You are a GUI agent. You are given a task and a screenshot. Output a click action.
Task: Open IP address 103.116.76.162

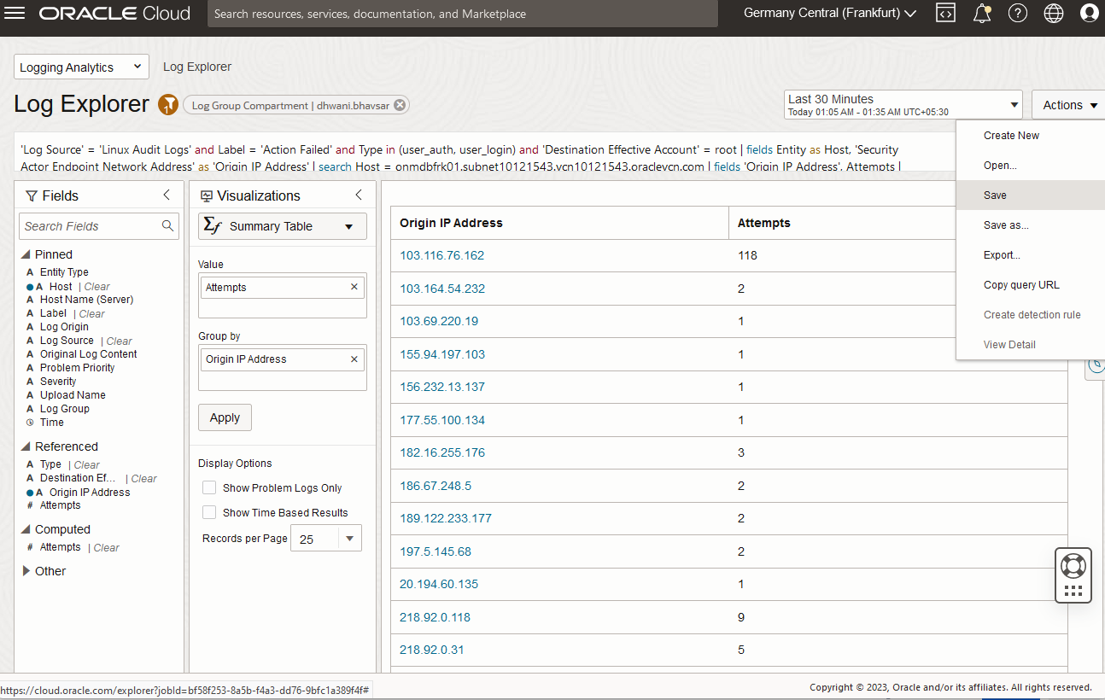coord(441,255)
